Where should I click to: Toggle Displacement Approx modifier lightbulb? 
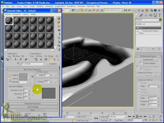tap(138, 31)
